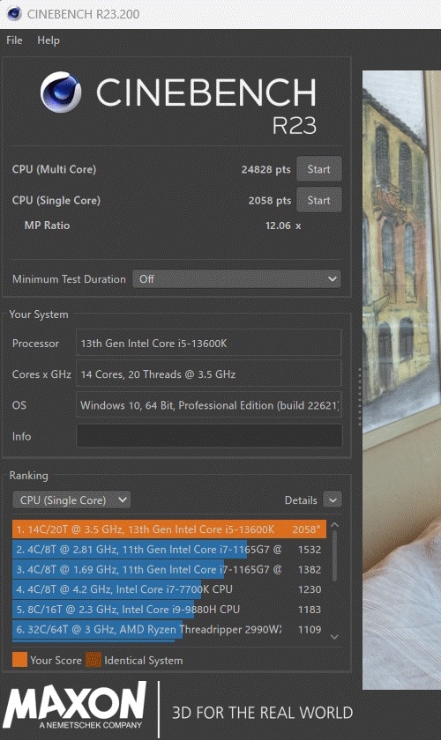Click the 1109 score in ranking
Viewport: 441px width, 740px height.
point(310,629)
